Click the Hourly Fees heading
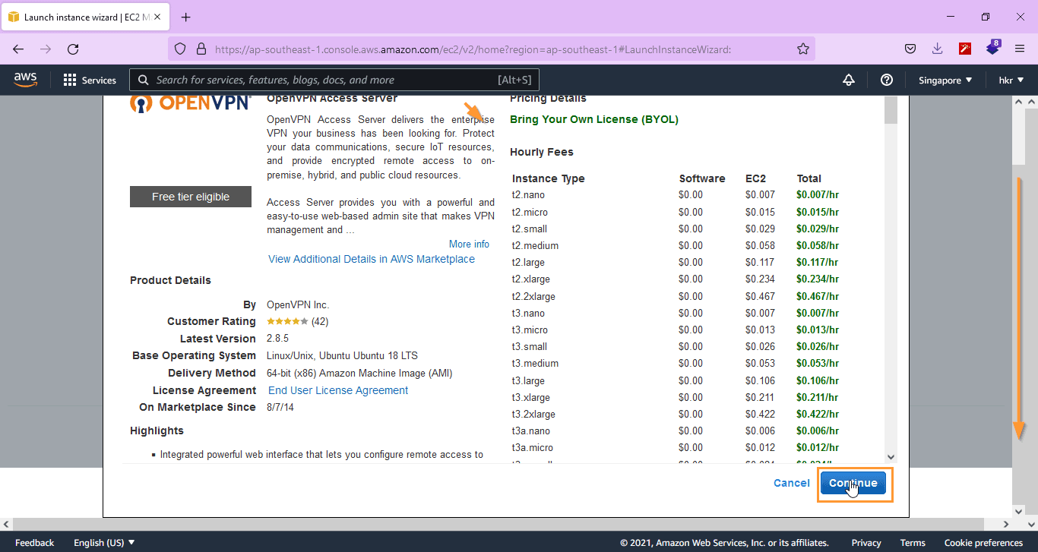 (542, 152)
